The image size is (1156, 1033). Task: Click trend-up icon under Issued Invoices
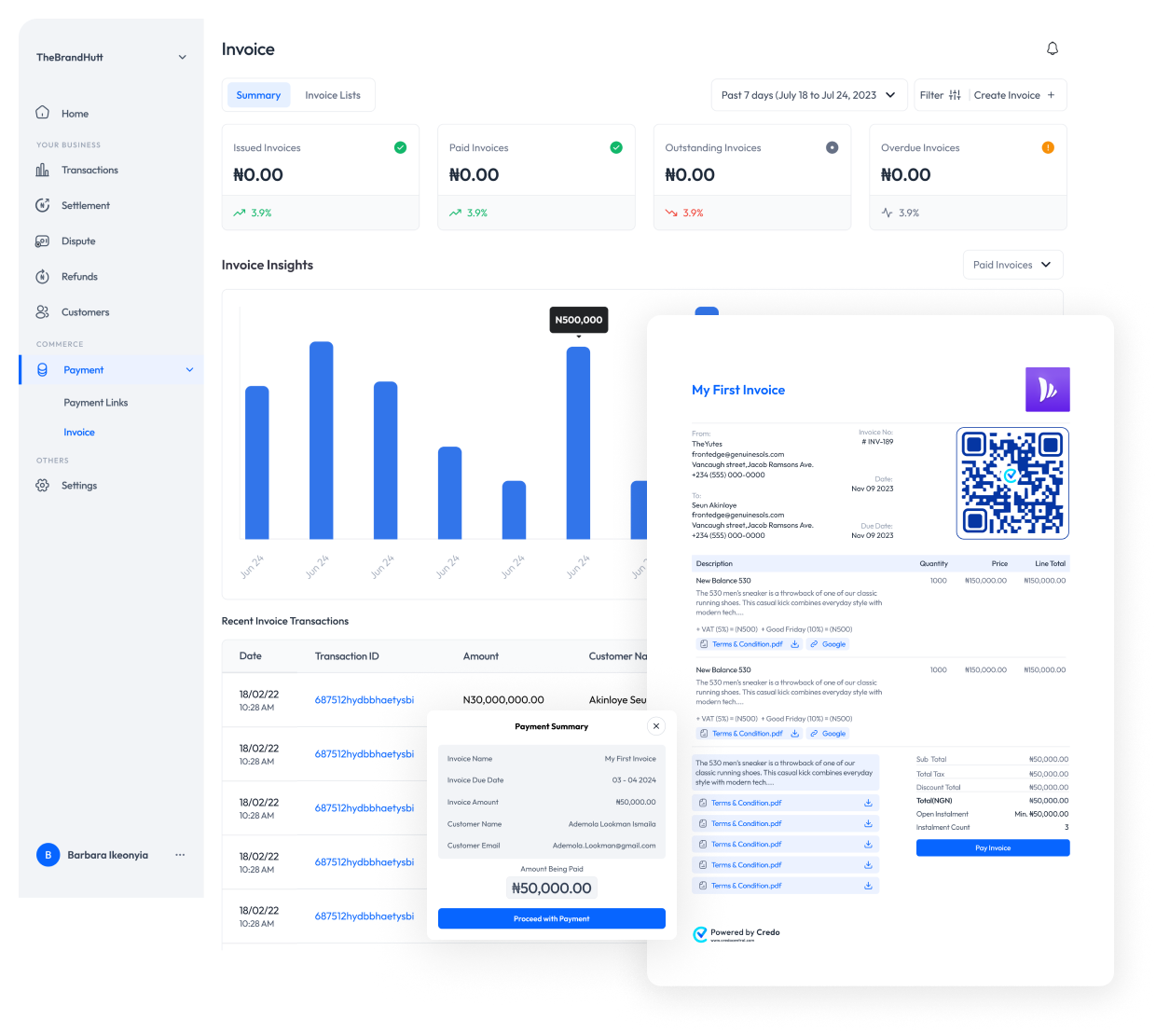(x=240, y=213)
